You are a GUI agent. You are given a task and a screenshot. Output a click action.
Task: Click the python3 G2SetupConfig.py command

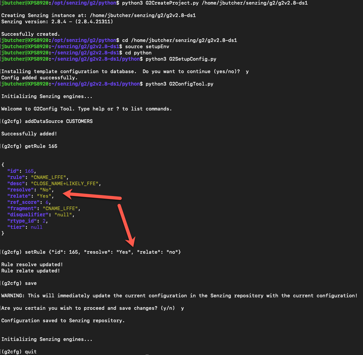181,59
